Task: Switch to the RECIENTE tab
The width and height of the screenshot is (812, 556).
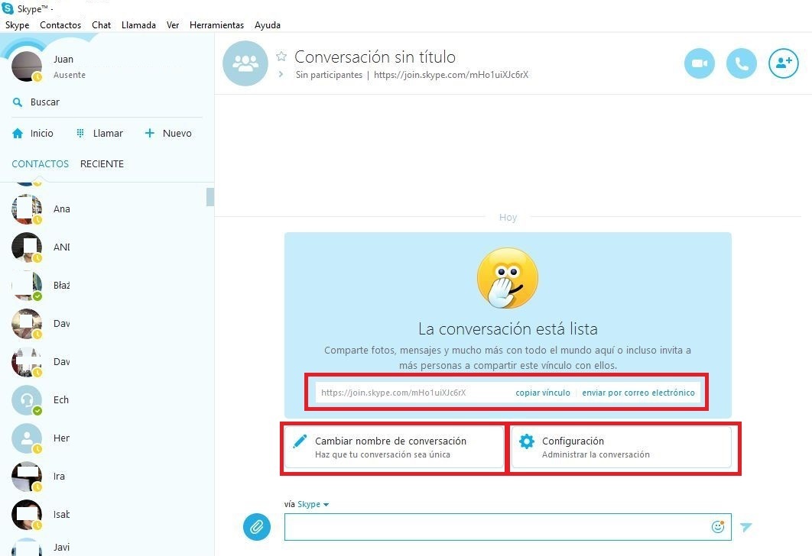Action: [102, 164]
